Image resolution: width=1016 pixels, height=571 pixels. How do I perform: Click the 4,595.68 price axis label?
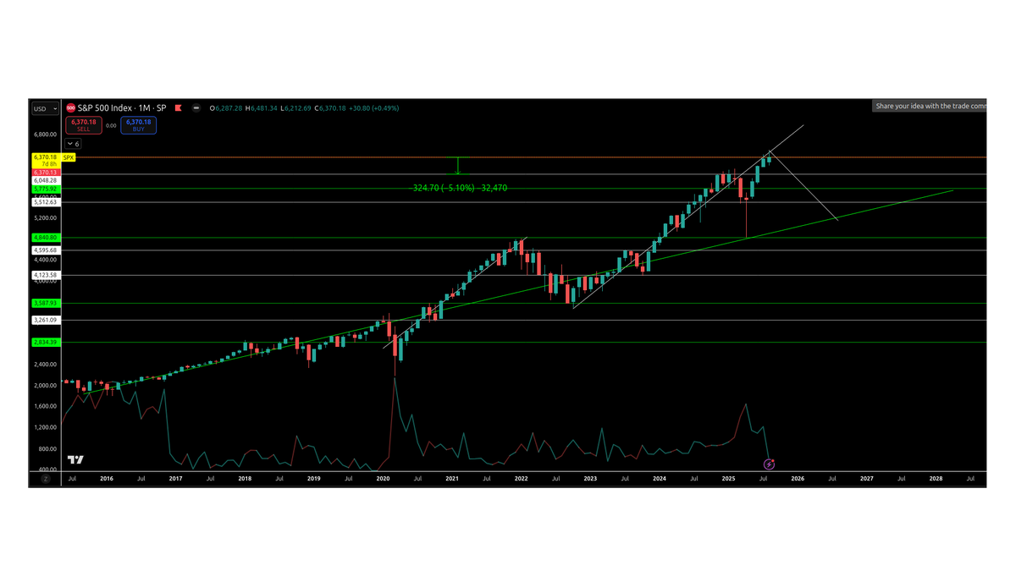45,250
